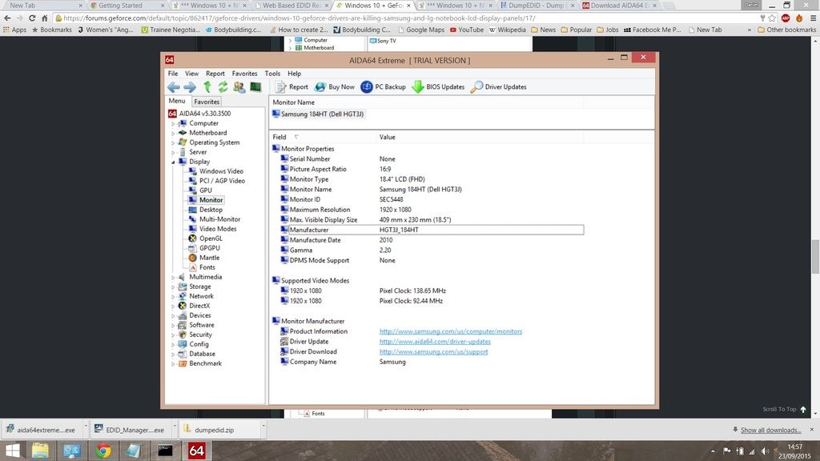Select the Manufacturer row in the details

[432, 230]
